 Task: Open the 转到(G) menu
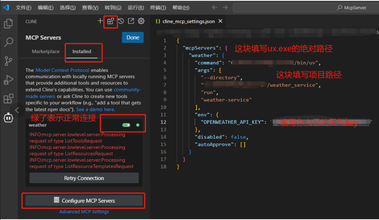click(113, 8)
